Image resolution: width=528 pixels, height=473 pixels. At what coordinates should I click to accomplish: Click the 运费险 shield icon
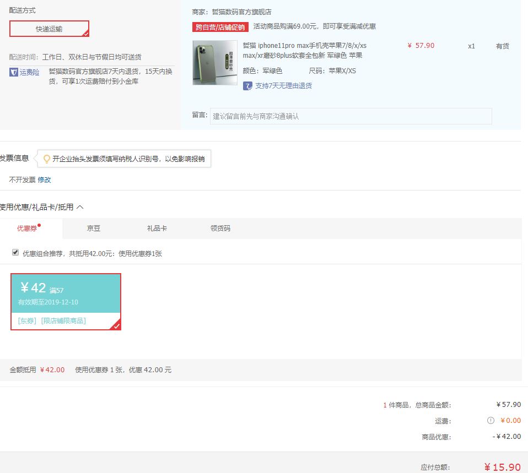[13, 72]
